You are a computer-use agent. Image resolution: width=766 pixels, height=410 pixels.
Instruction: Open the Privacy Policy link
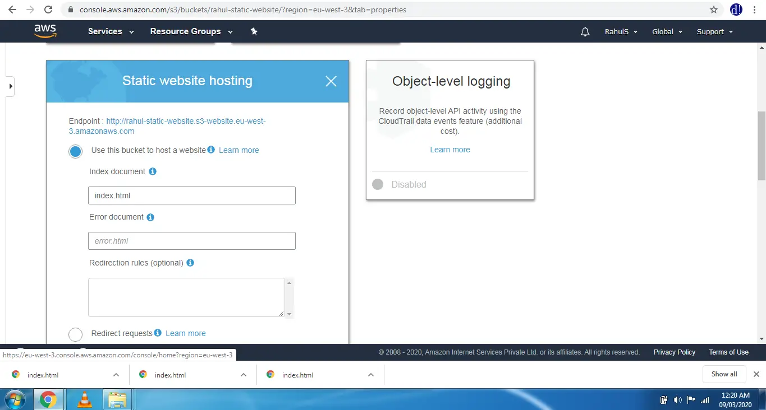pos(674,352)
